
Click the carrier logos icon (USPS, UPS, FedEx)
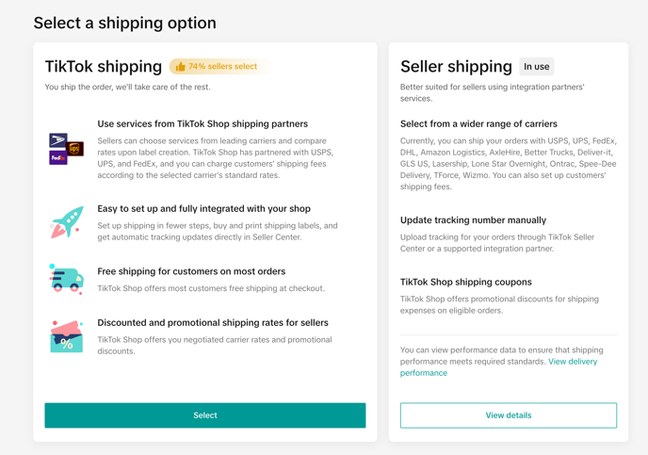pyautogui.click(x=66, y=149)
